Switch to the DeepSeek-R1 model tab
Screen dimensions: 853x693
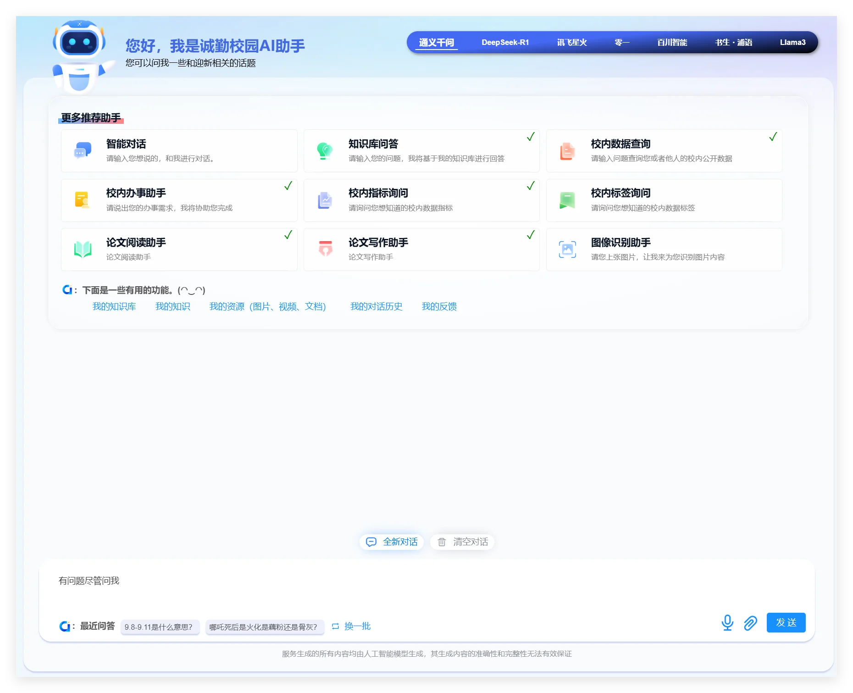coord(505,42)
